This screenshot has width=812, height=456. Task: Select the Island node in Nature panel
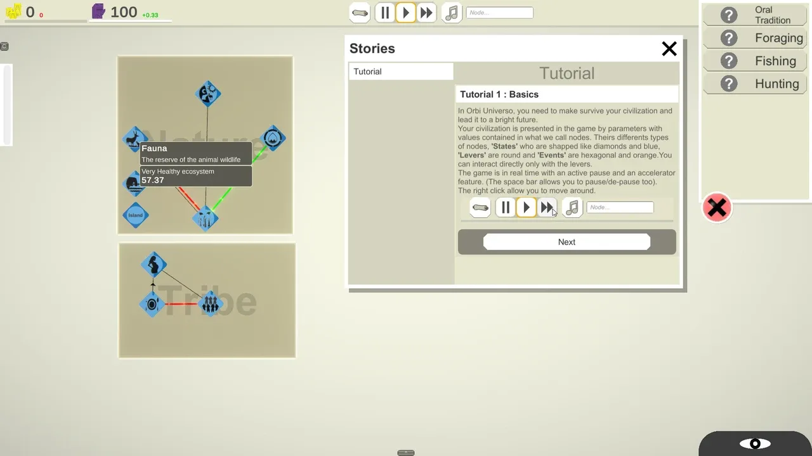135,215
